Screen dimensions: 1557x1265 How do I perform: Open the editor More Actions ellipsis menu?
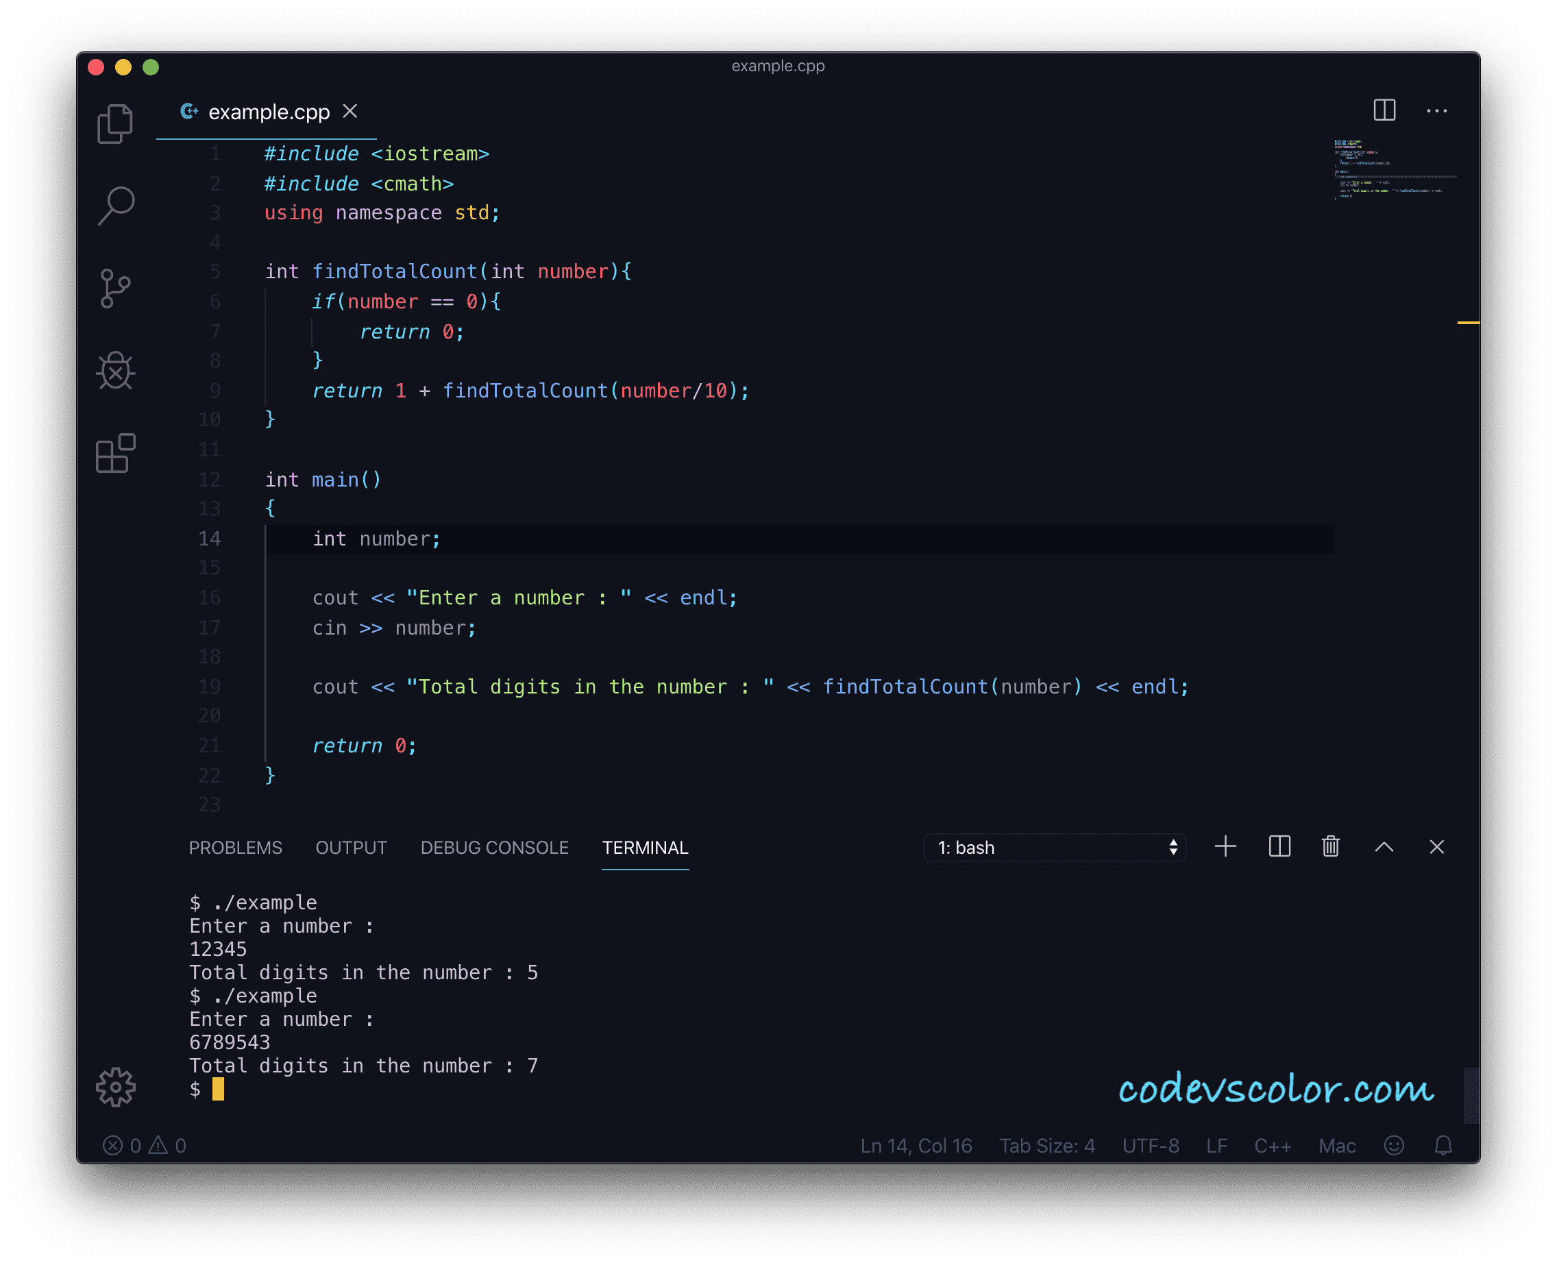[1436, 111]
